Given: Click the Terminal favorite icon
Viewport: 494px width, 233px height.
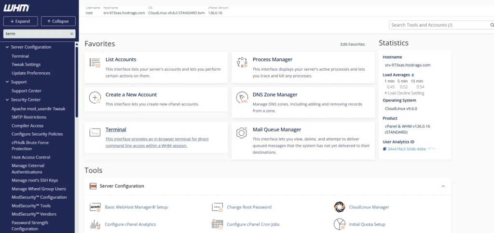Looking at the screenshot, I should [95, 133].
